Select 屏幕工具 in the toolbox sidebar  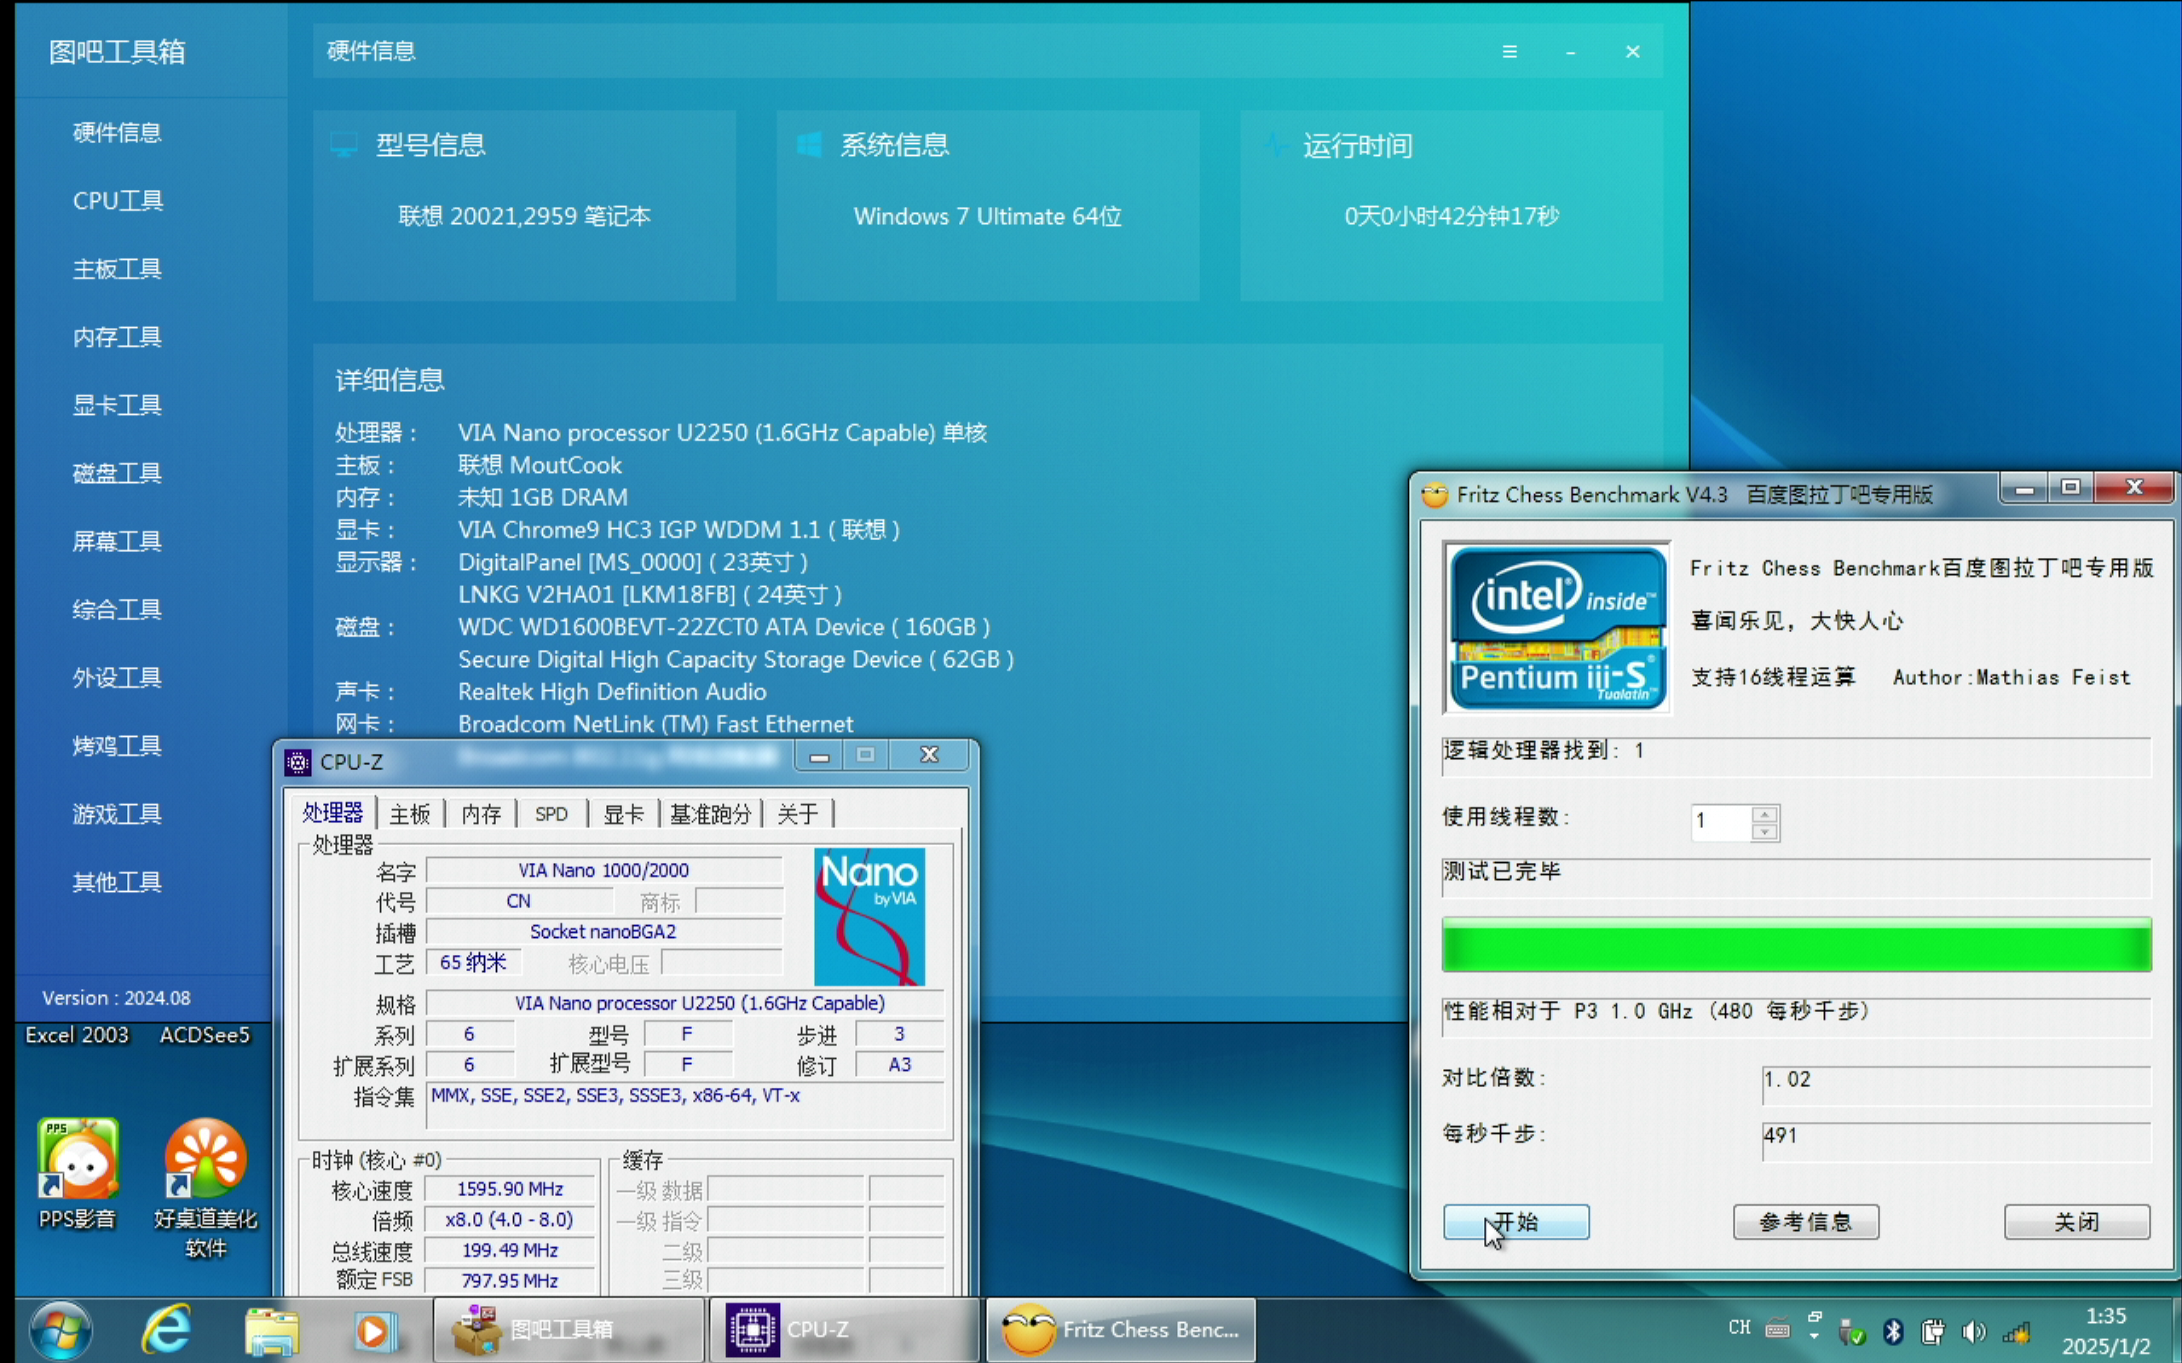(x=118, y=541)
